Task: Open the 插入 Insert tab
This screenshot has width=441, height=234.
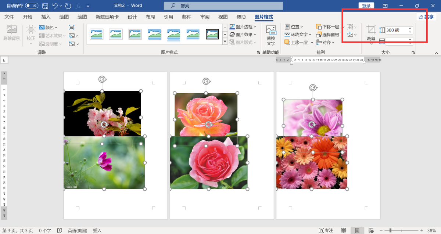Action: click(46, 17)
